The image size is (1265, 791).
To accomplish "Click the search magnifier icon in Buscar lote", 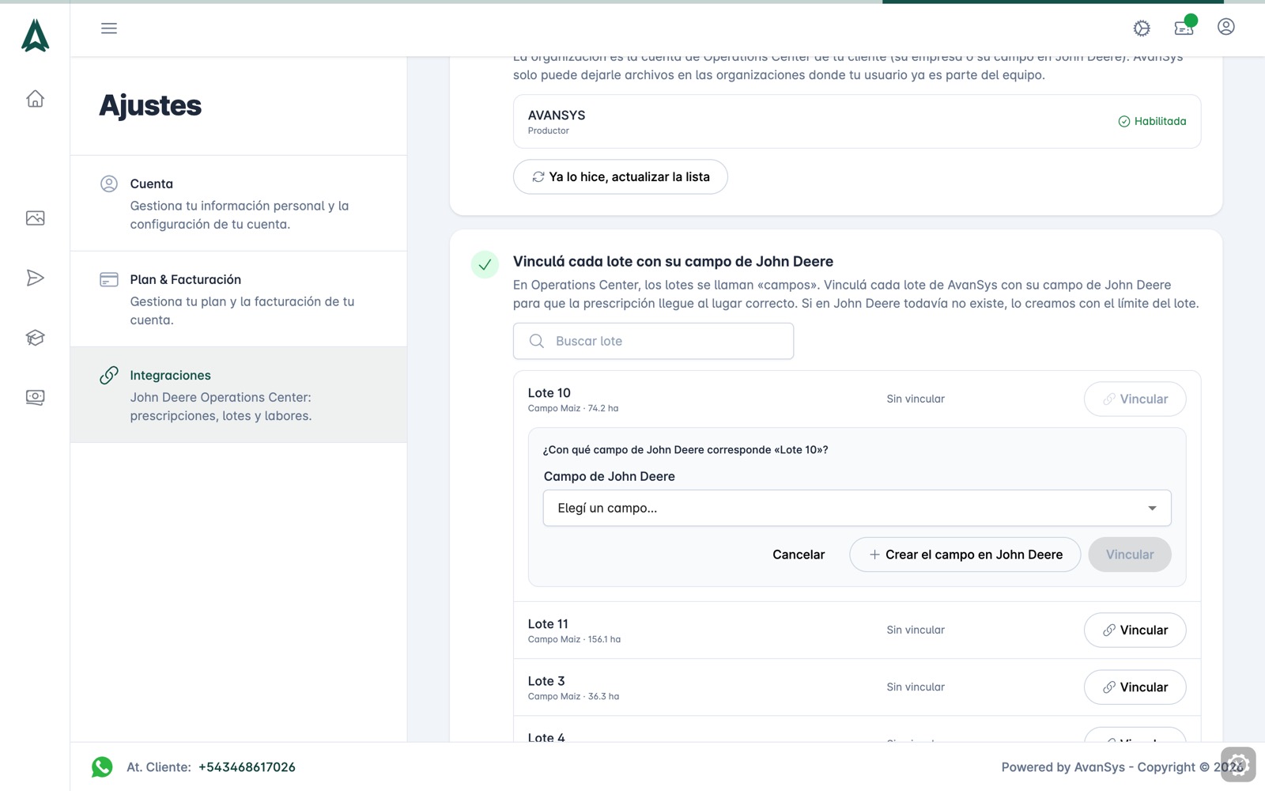I will [x=537, y=341].
